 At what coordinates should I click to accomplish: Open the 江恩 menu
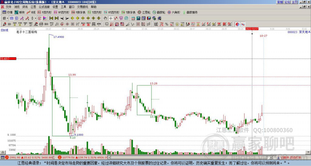33,7
